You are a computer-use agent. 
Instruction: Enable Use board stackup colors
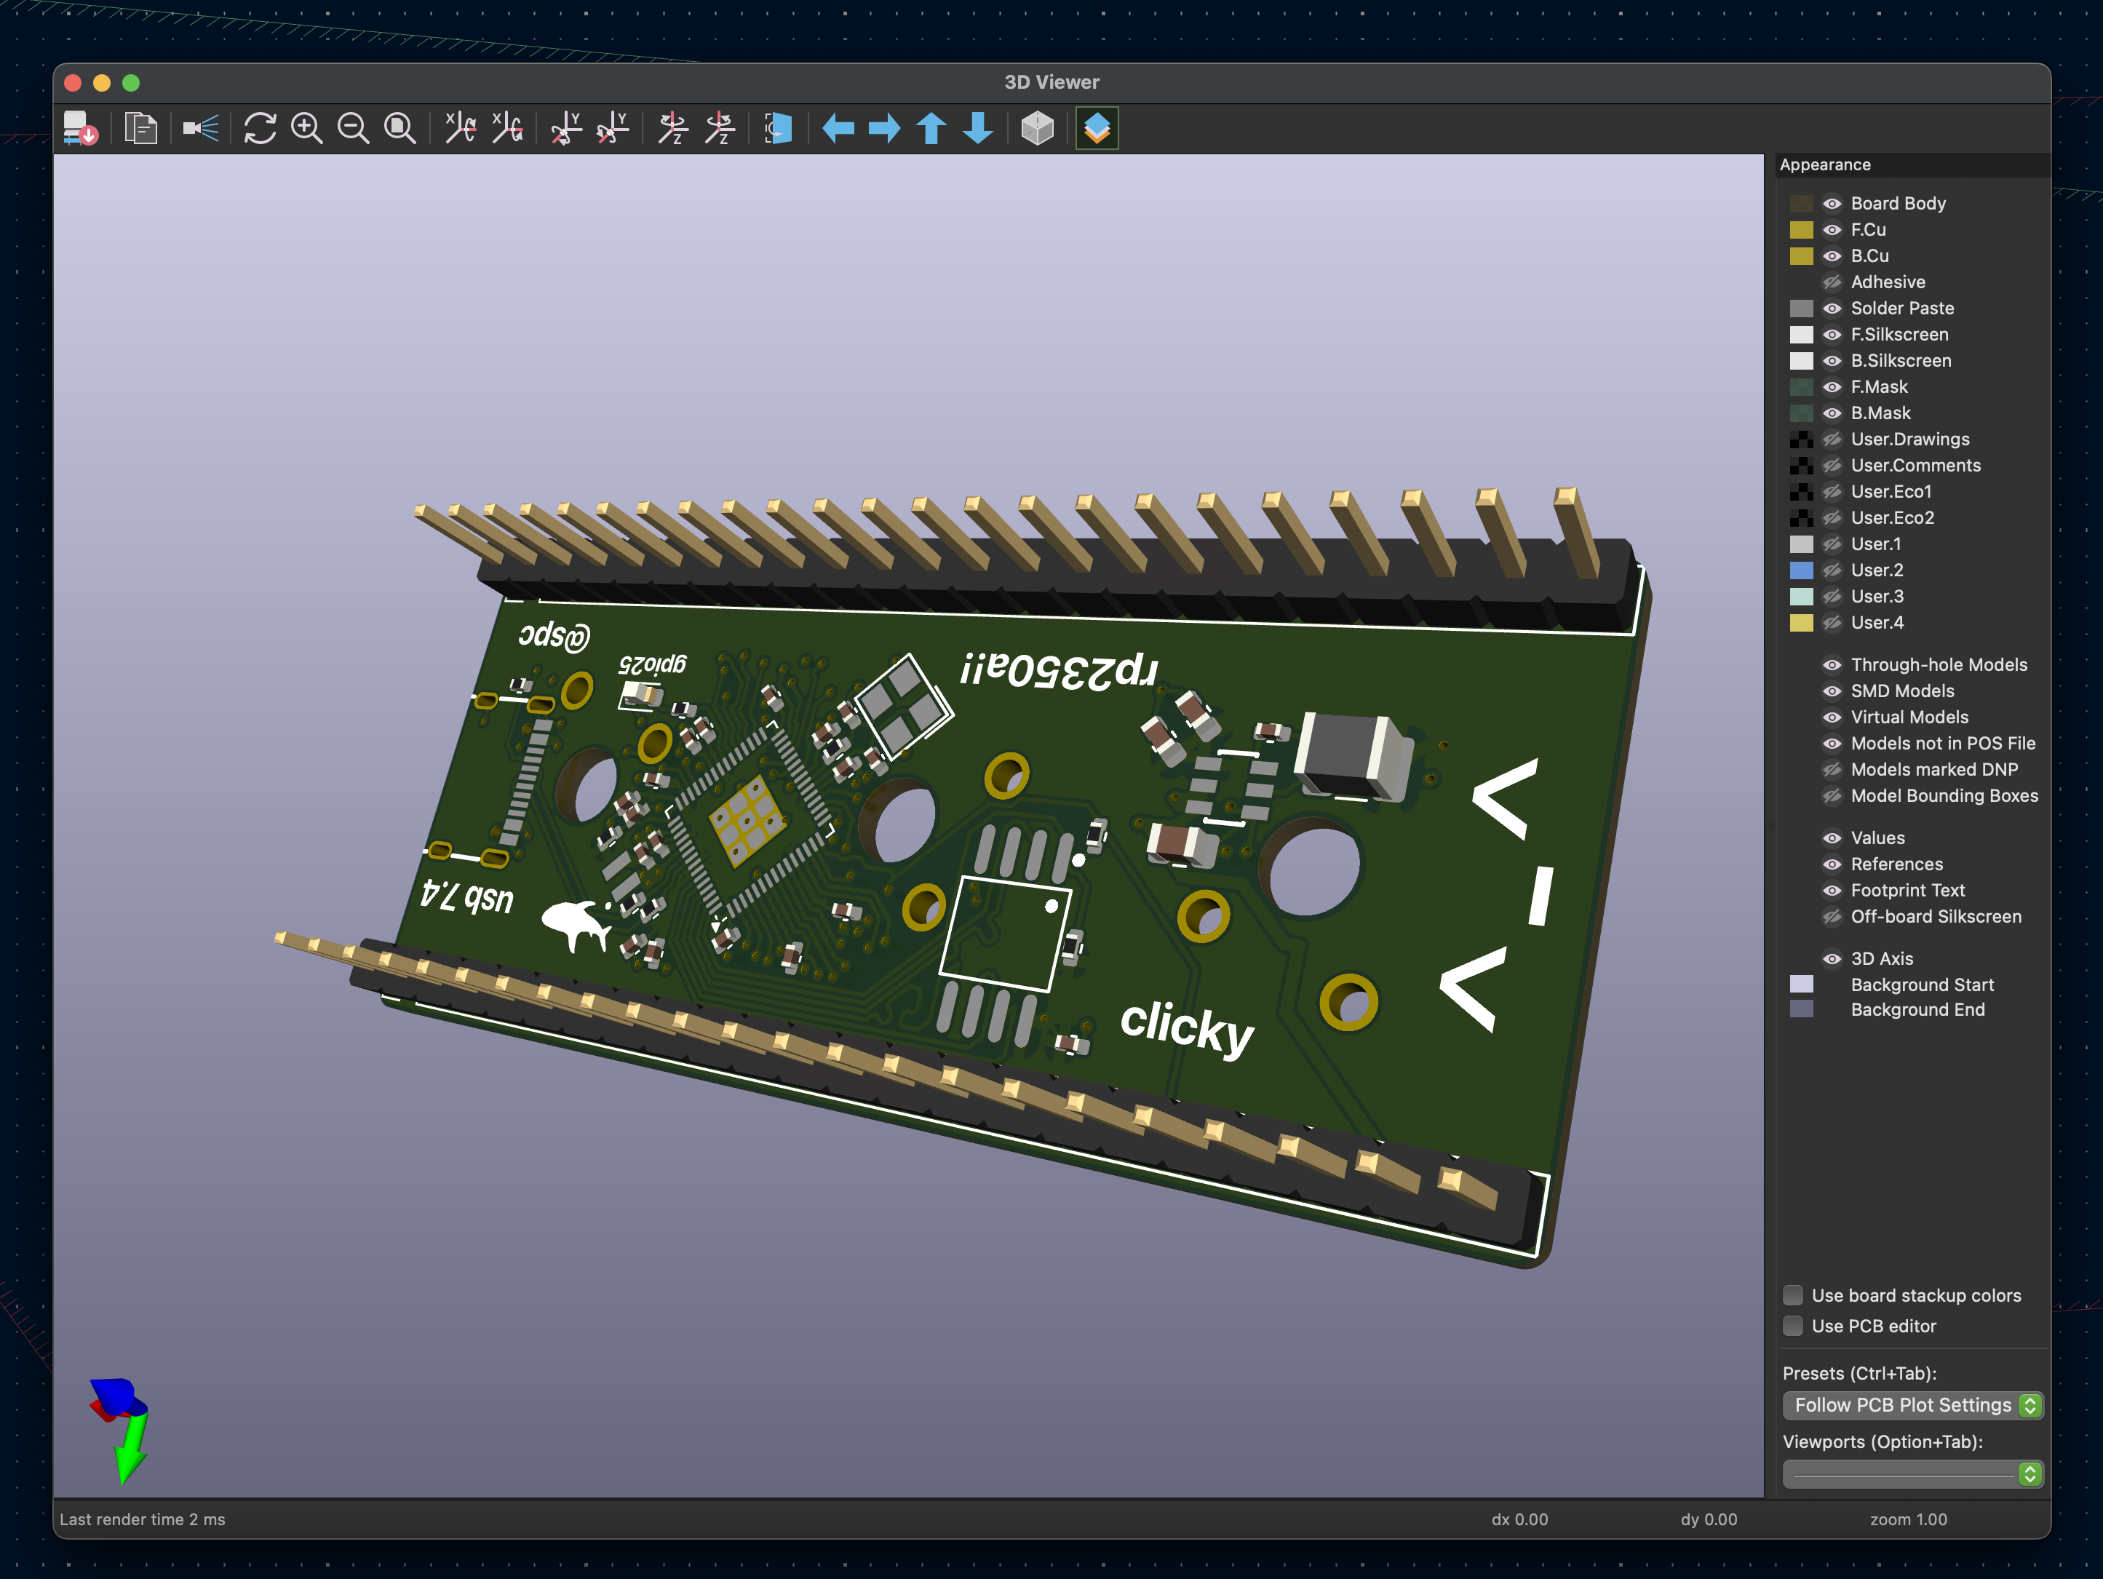[x=1793, y=1294]
